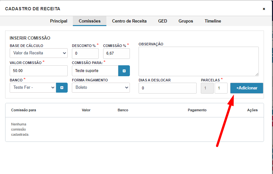273x174 pixels.
Task: Click inside the Observação text area
Action: [x=199, y=61]
